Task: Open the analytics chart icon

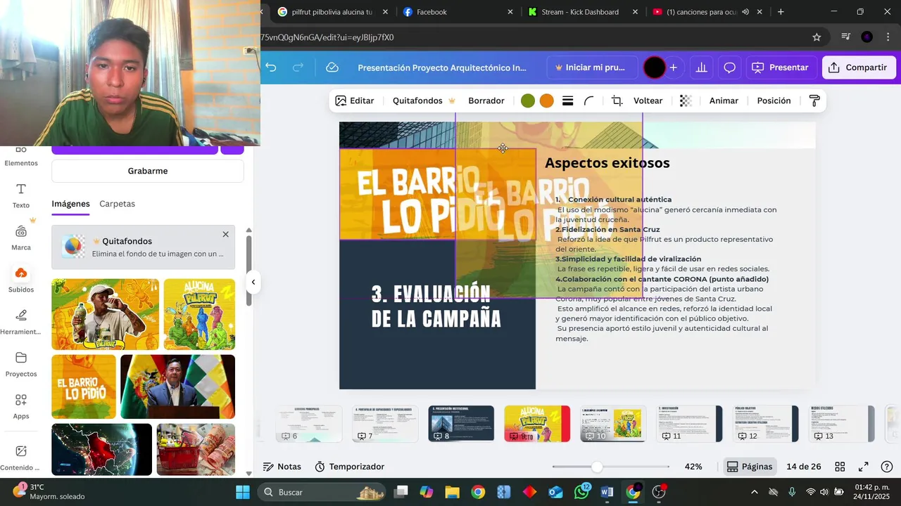Action: (701, 67)
